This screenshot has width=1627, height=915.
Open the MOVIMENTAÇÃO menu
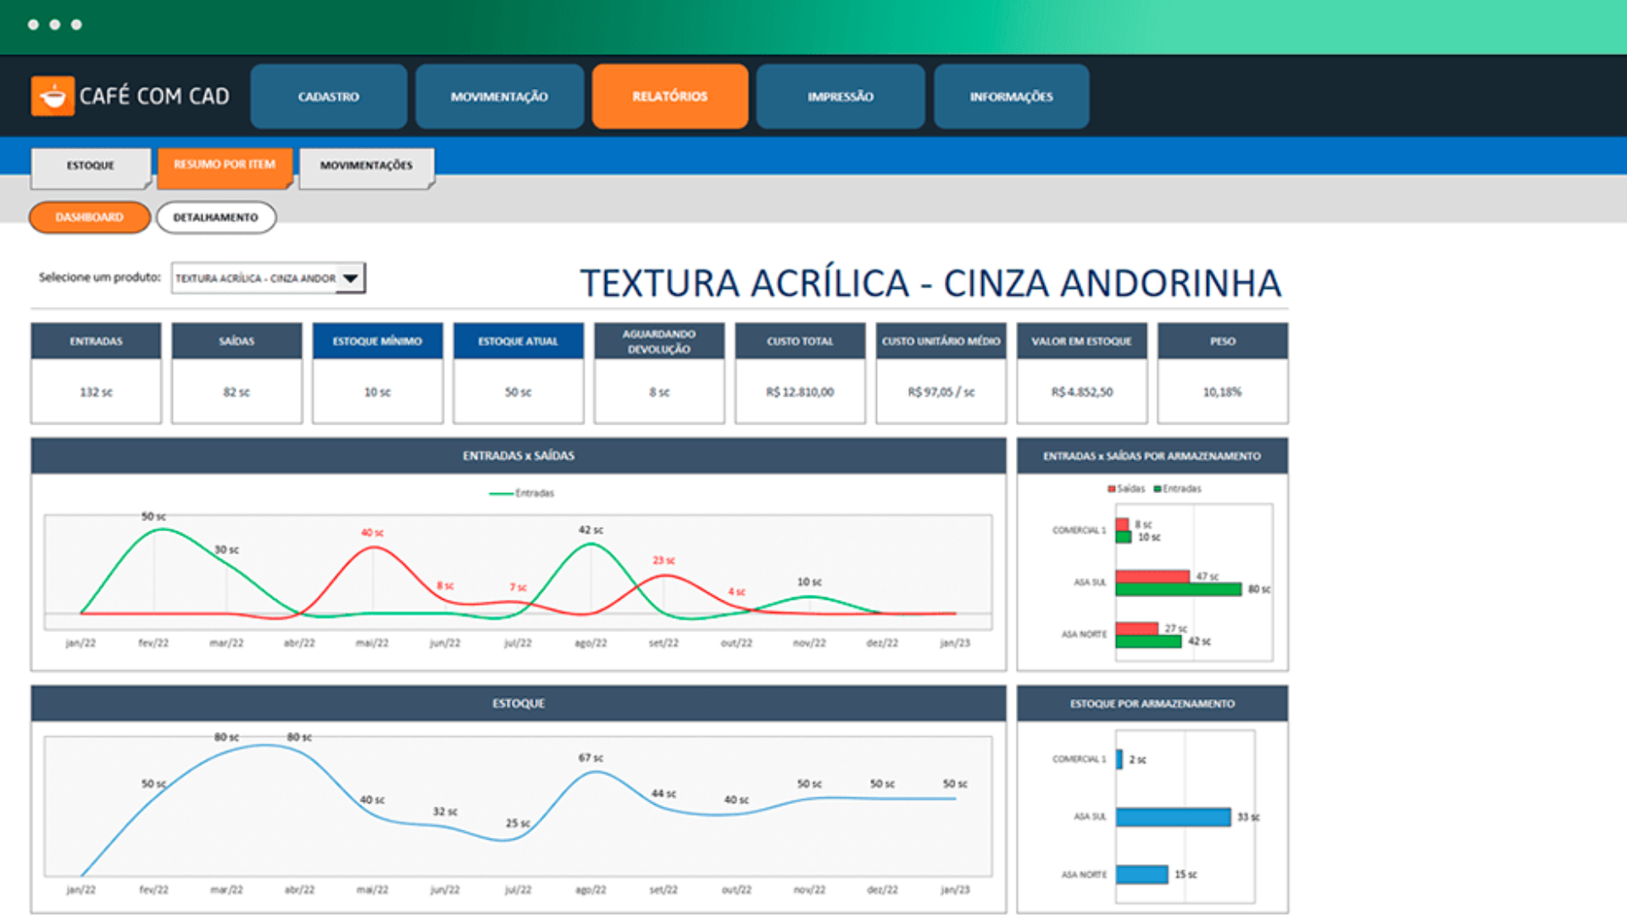click(499, 97)
